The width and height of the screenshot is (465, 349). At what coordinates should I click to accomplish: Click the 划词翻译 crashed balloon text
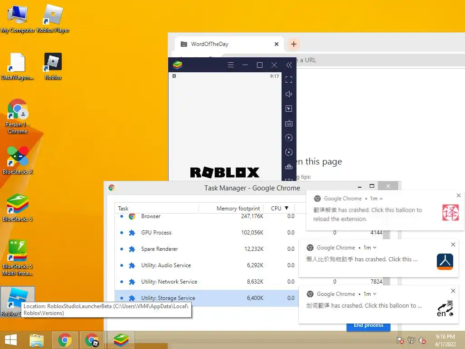(364, 306)
